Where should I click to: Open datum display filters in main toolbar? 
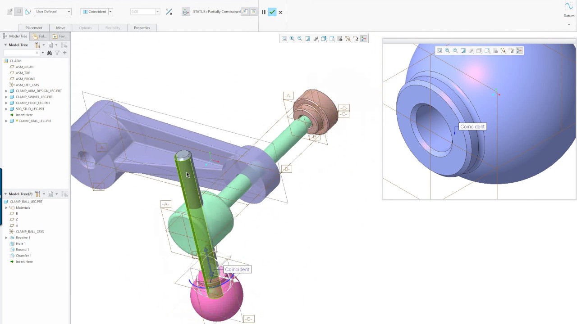[x=348, y=39]
